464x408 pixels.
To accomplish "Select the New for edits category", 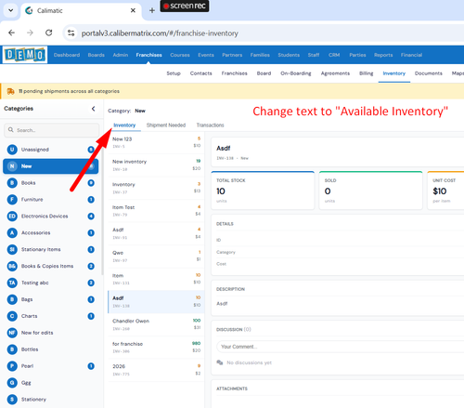I will point(51,333).
